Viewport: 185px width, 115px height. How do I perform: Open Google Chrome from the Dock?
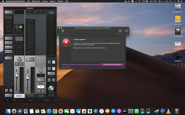55,111
